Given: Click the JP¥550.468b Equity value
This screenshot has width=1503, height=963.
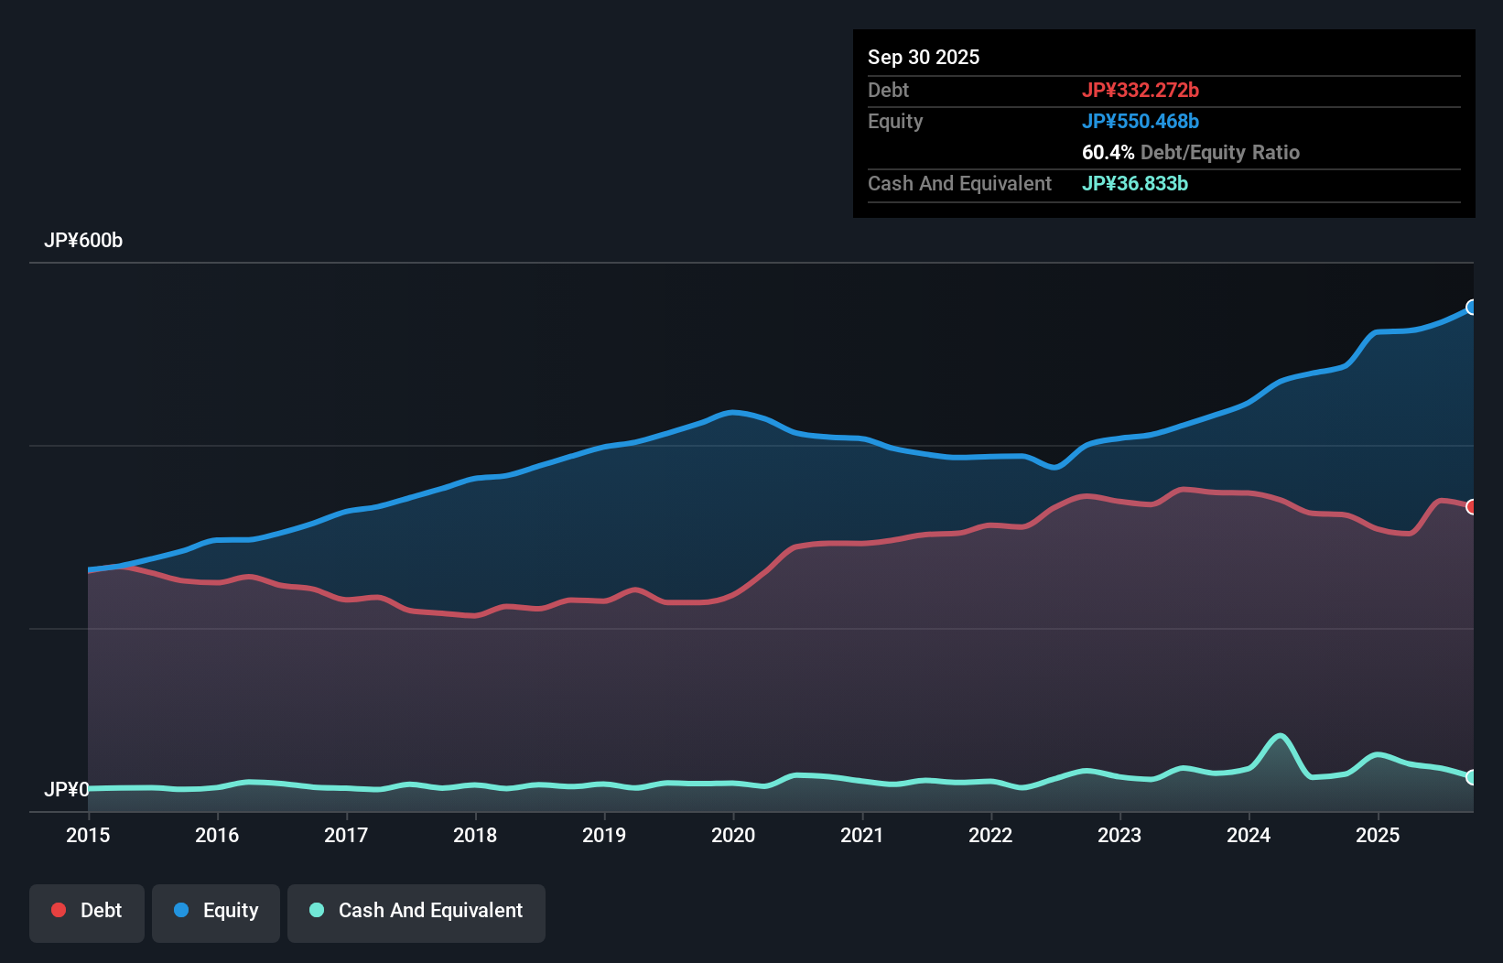Looking at the screenshot, I should [1141, 121].
